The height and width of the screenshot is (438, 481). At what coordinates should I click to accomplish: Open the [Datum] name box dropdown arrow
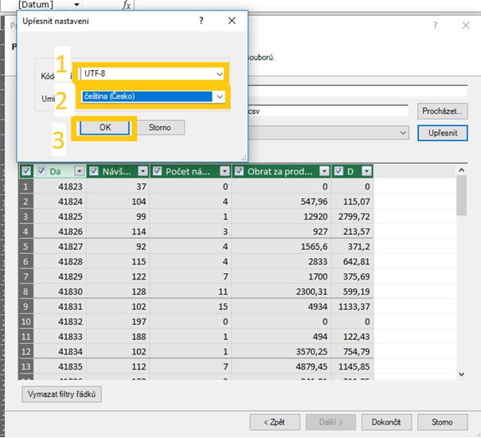pyautogui.click(x=76, y=5)
